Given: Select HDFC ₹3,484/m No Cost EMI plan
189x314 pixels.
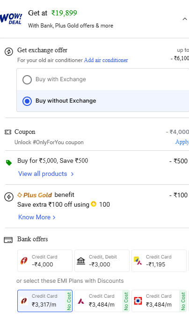Looking at the screenshot, I should [159, 301].
